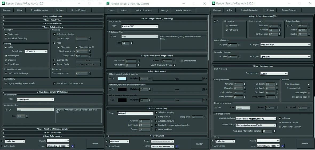
Task: Toggle Hidden lights checkbox
Action: point(6,56)
